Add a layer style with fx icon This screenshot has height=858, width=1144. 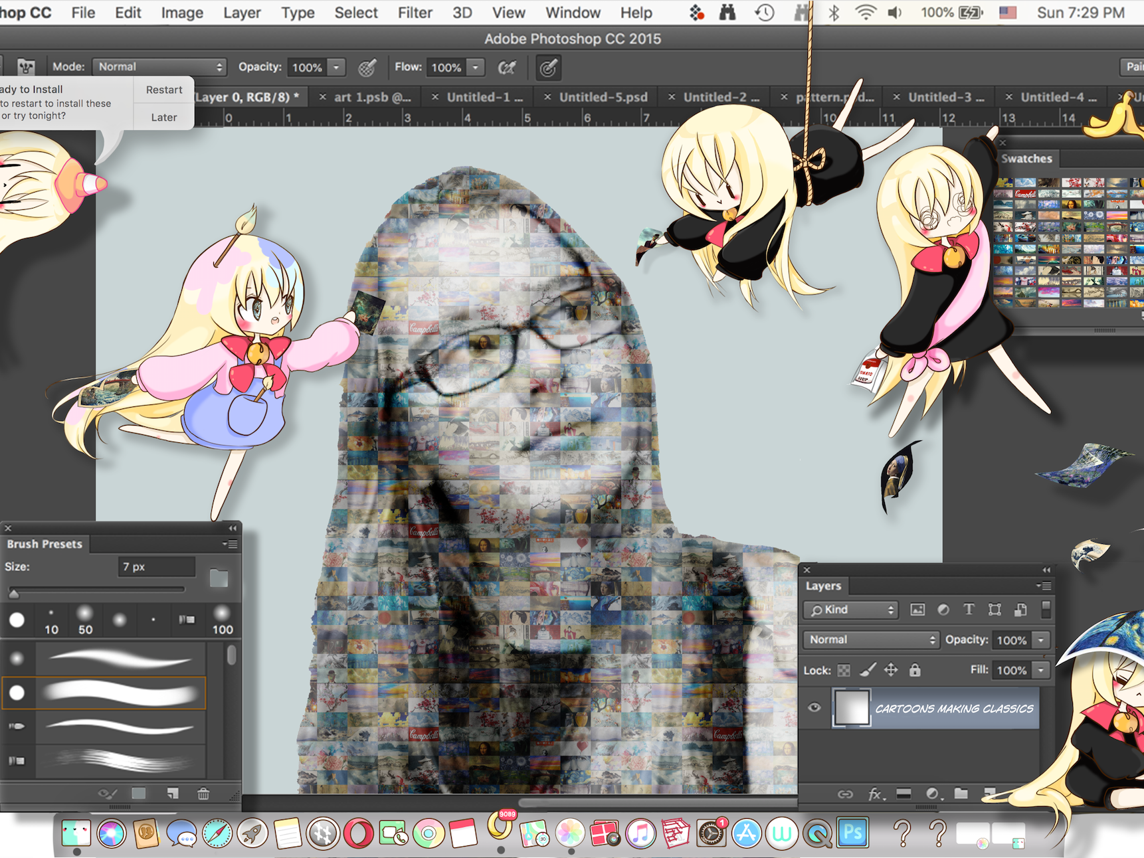876,794
